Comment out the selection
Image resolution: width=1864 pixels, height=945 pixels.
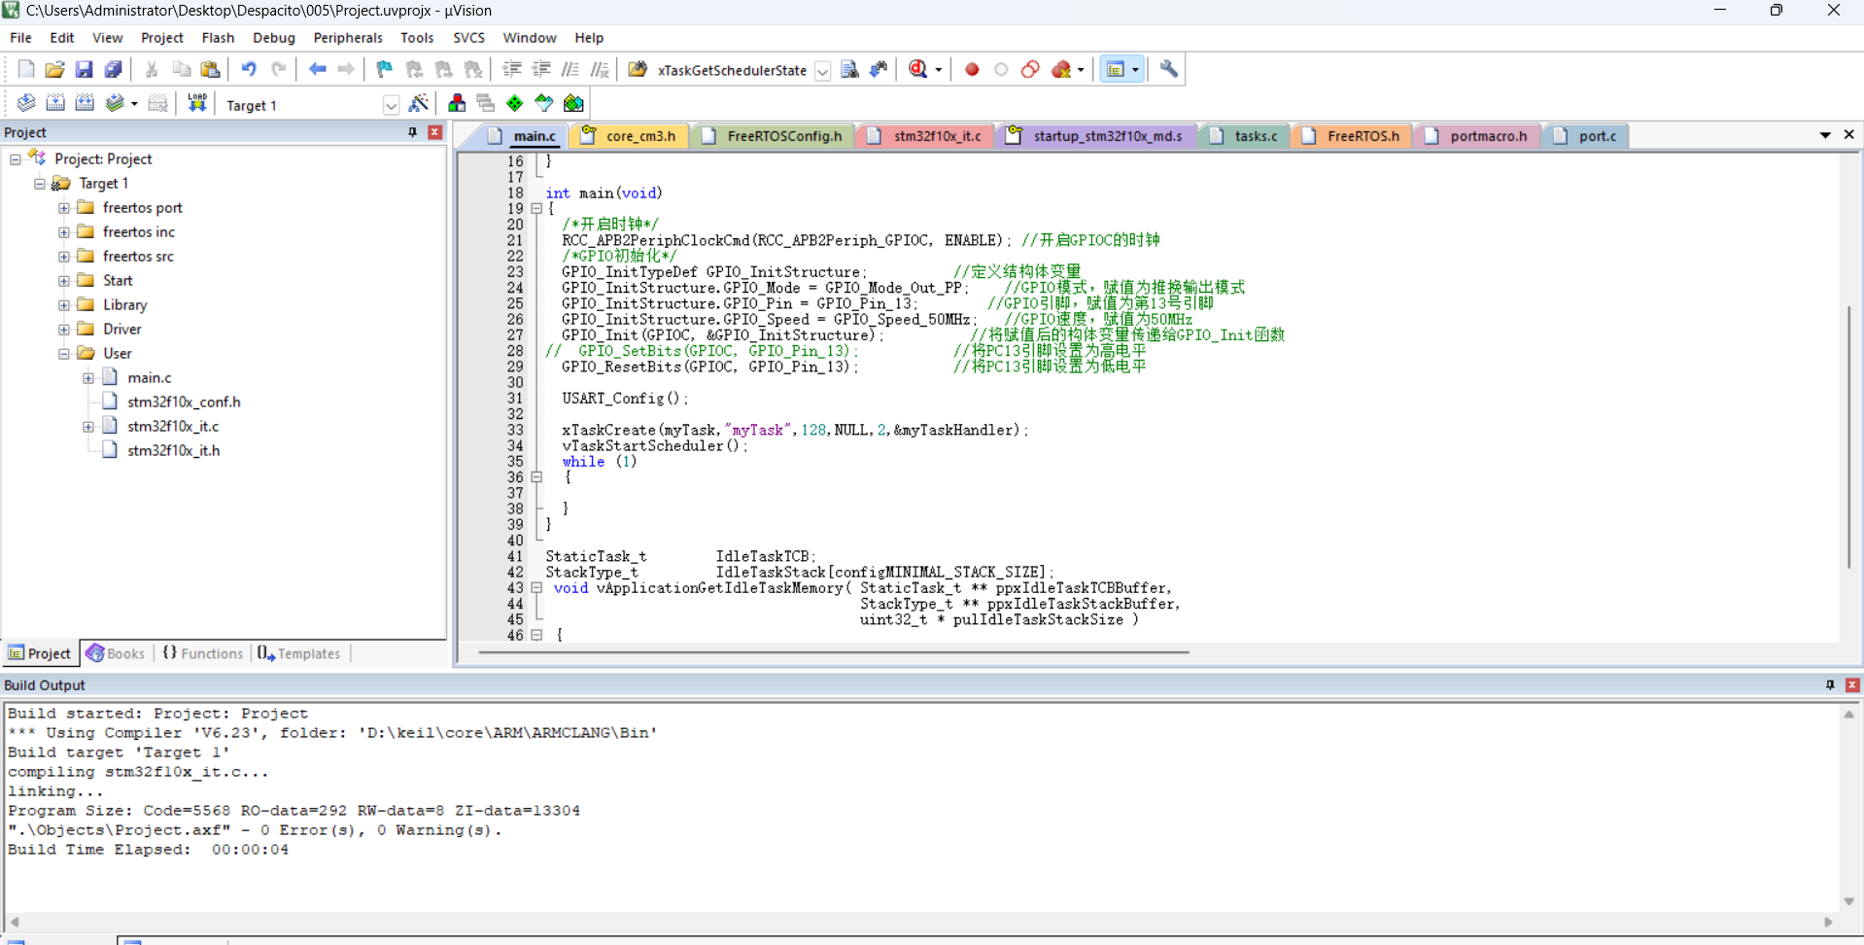click(570, 69)
